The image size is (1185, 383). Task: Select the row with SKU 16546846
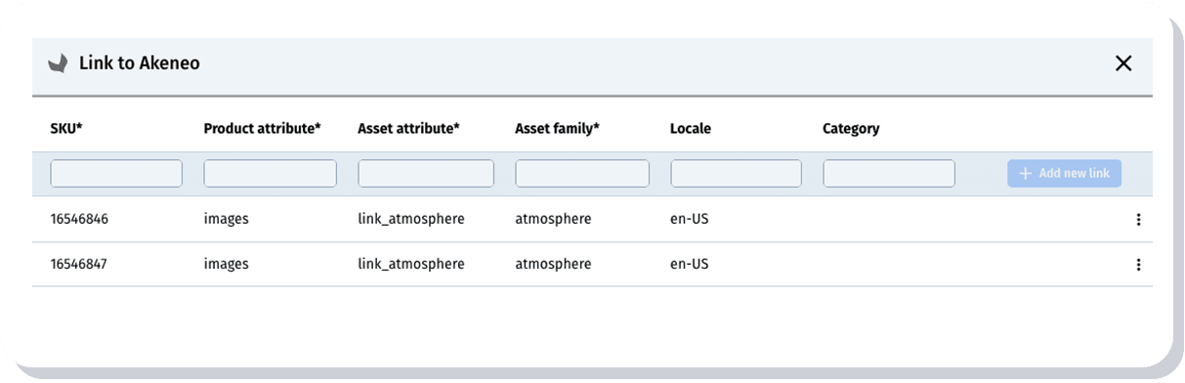click(592, 220)
